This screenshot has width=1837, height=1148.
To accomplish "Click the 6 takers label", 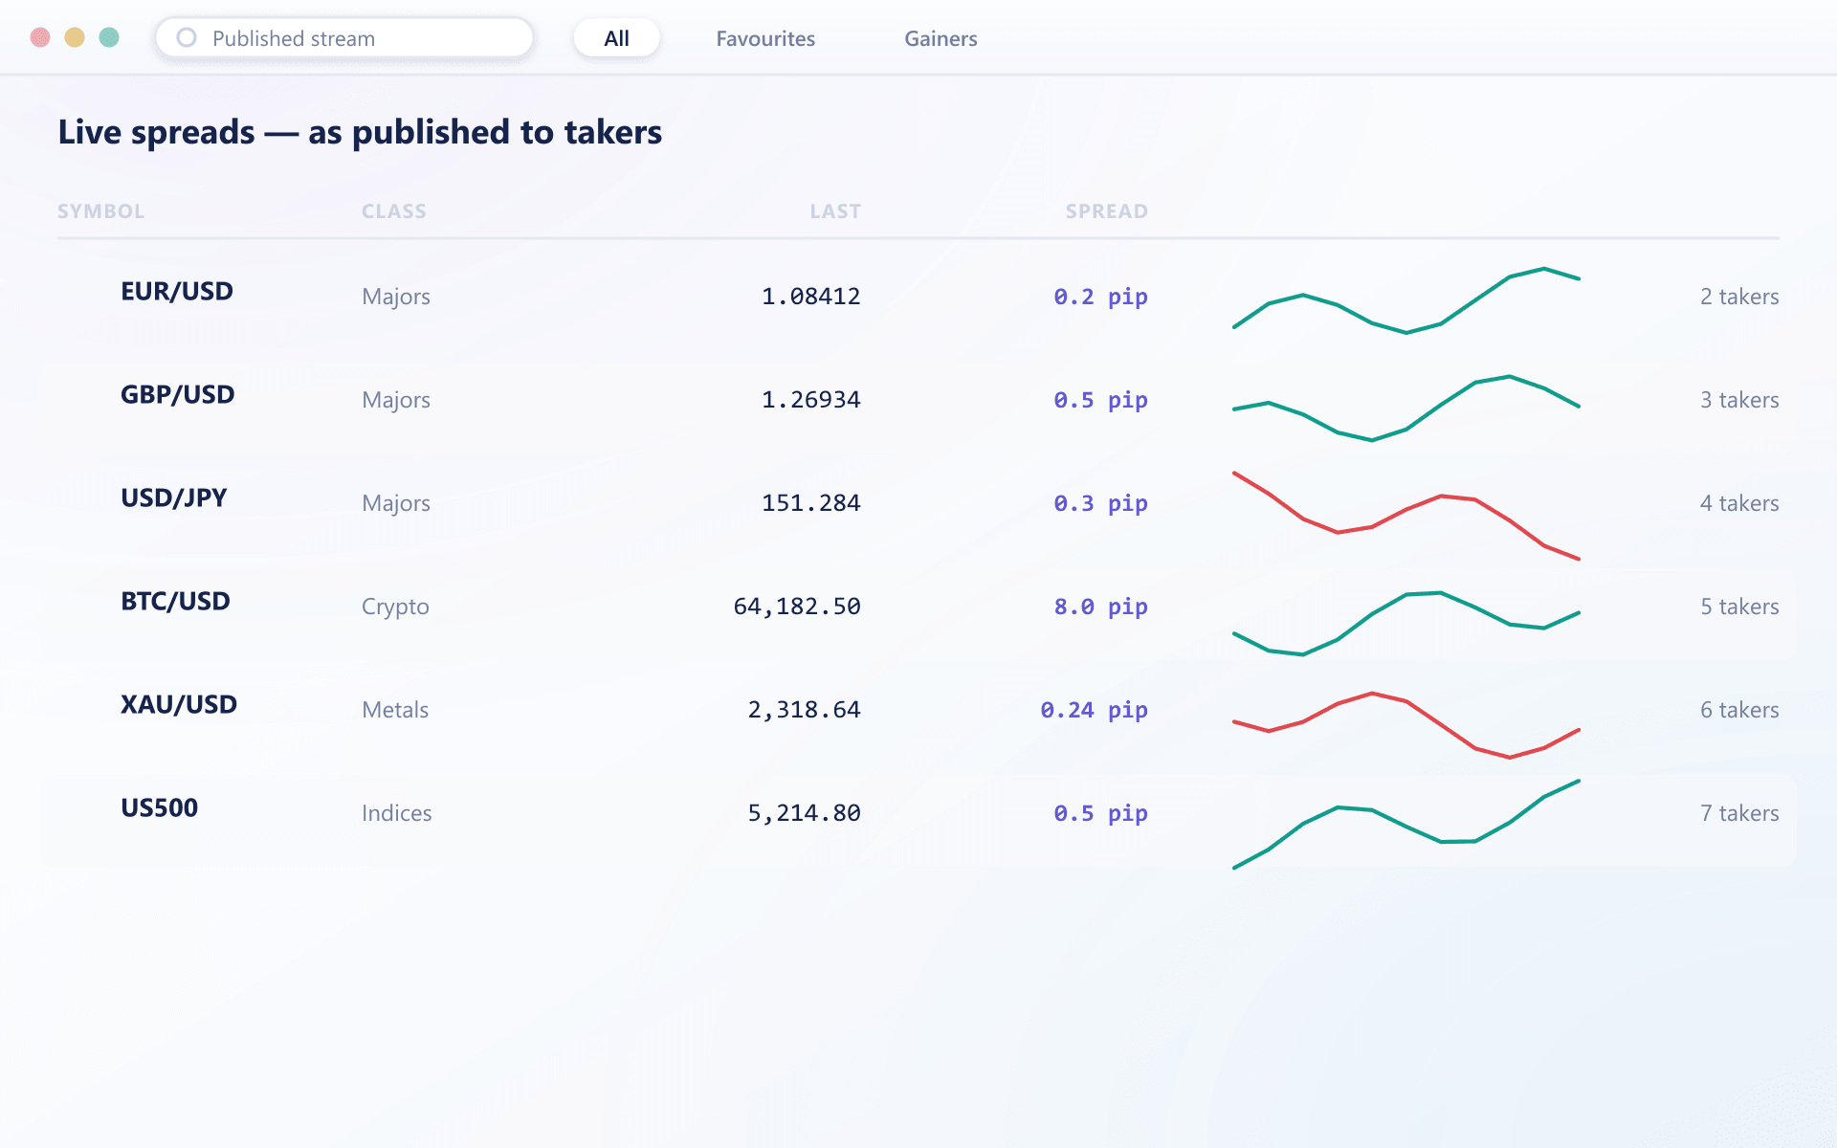I will pyautogui.click(x=1739, y=710).
